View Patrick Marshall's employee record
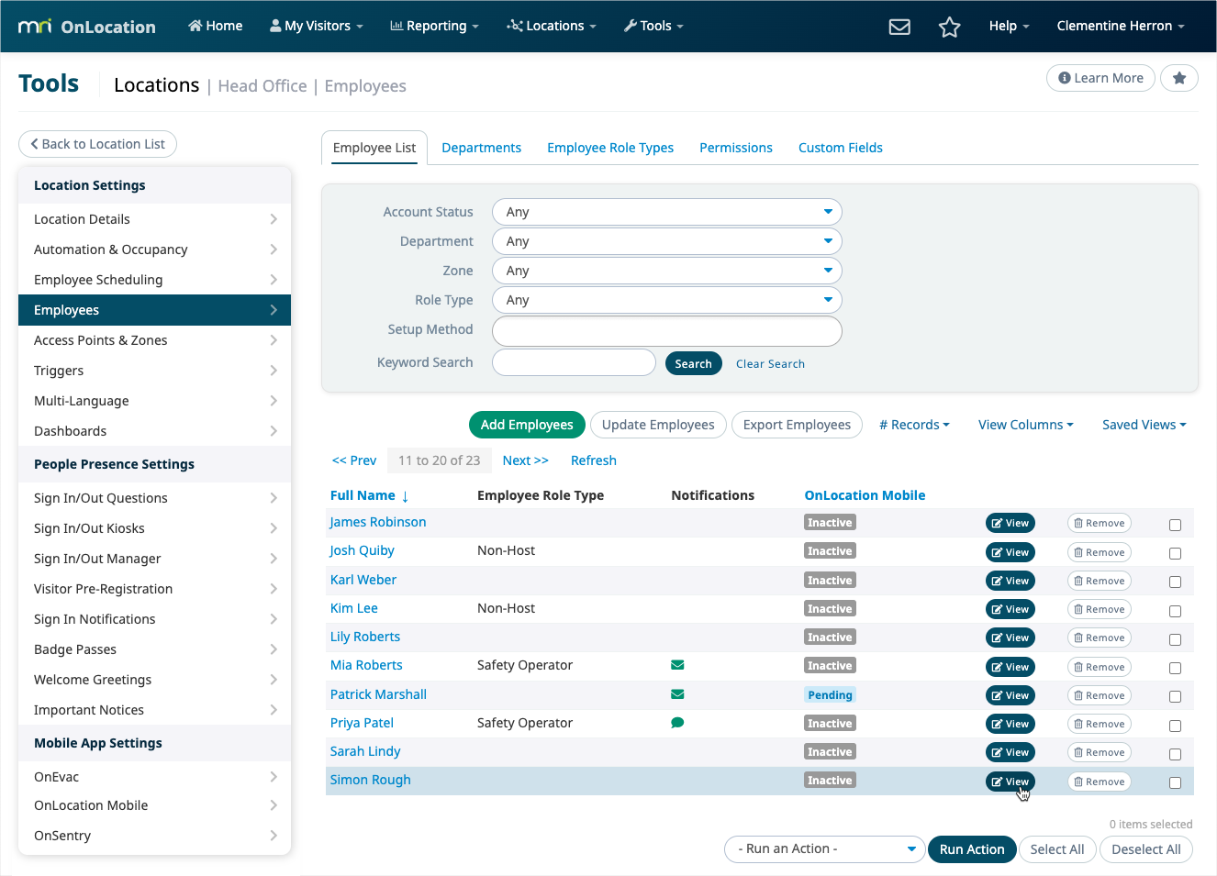The width and height of the screenshot is (1217, 876). click(x=1010, y=695)
